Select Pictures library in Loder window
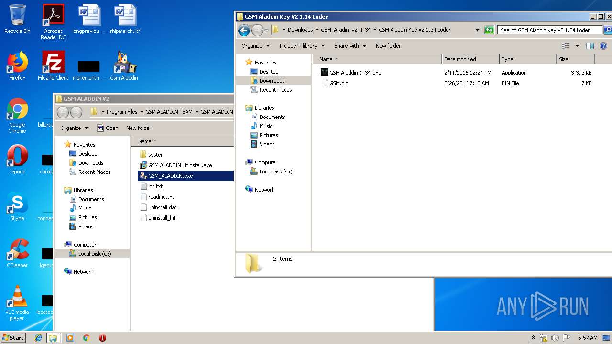 tap(269, 135)
